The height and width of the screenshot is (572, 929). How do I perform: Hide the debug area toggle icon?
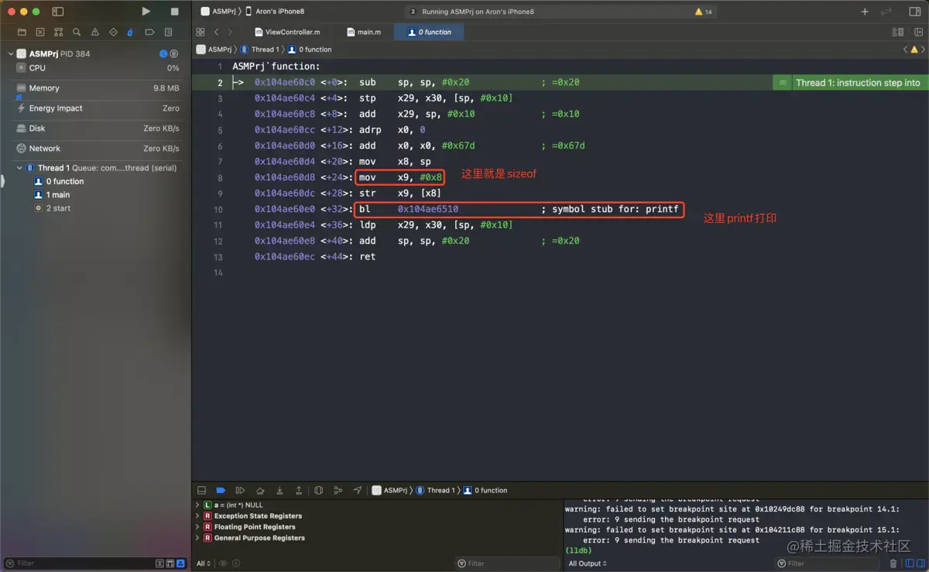point(201,490)
